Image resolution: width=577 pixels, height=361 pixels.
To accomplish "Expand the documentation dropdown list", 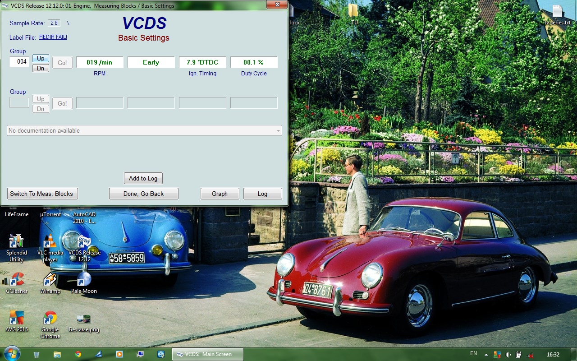I will [278, 131].
